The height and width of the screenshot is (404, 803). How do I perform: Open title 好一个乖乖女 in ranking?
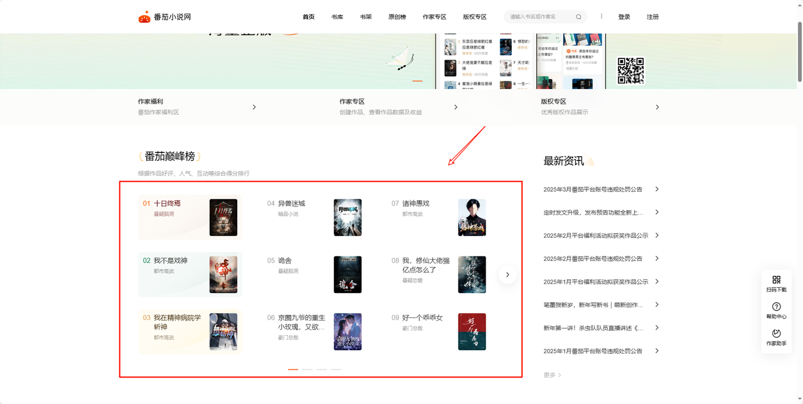point(422,317)
